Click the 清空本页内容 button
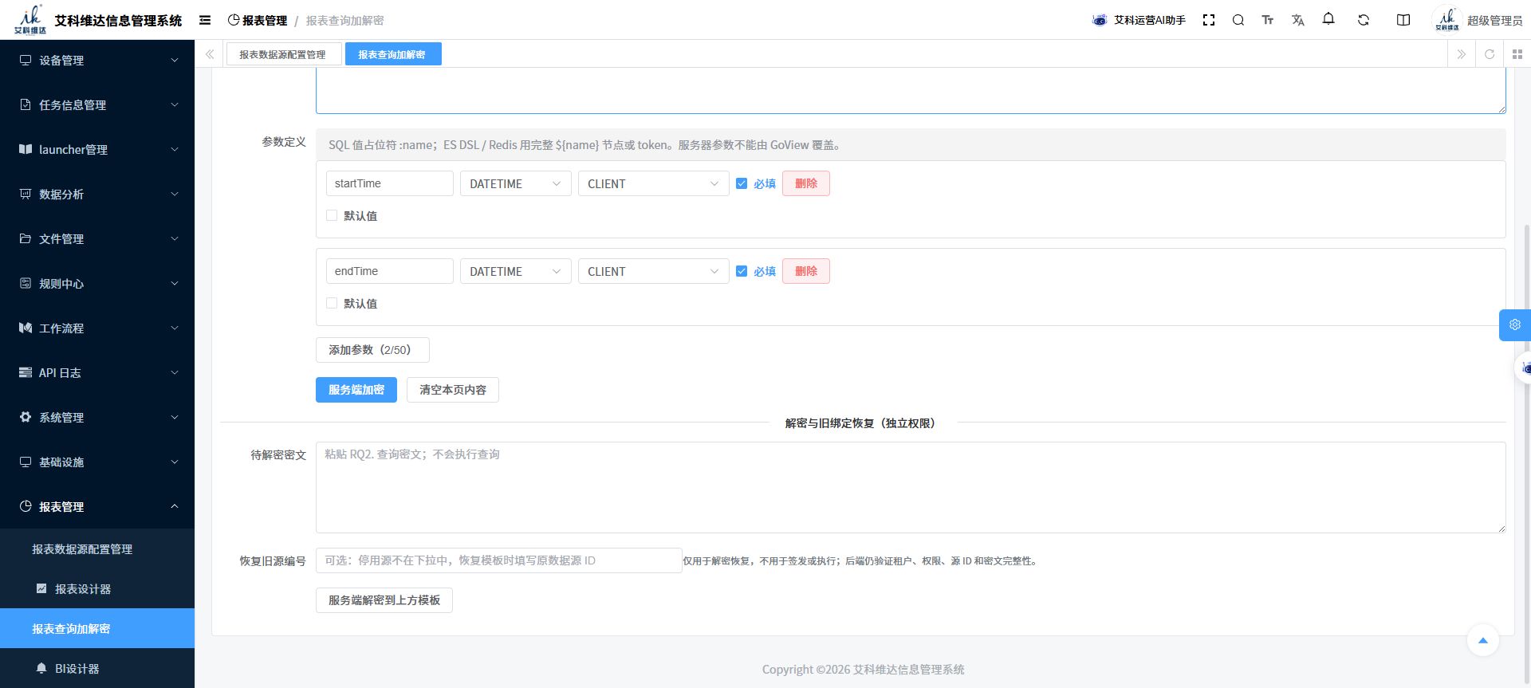The image size is (1531, 688). click(x=453, y=390)
